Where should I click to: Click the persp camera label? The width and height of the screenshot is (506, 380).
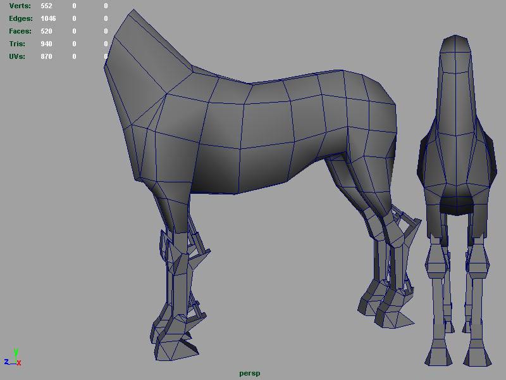pos(249,374)
